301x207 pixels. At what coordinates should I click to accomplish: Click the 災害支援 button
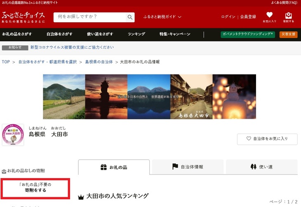click(289, 34)
